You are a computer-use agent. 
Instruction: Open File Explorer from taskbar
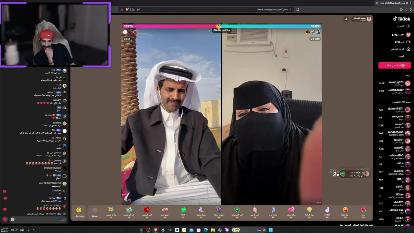pyautogui.click(x=213, y=230)
